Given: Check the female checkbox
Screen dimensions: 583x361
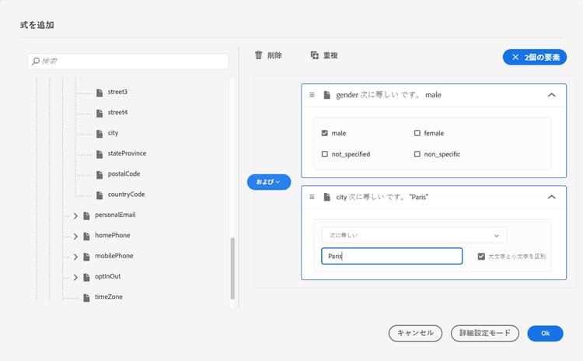Looking at the screenshot, I should coord(417,133).
